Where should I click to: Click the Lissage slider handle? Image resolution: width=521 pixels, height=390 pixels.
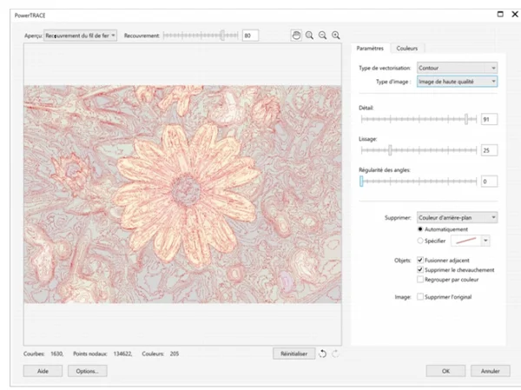390,150
